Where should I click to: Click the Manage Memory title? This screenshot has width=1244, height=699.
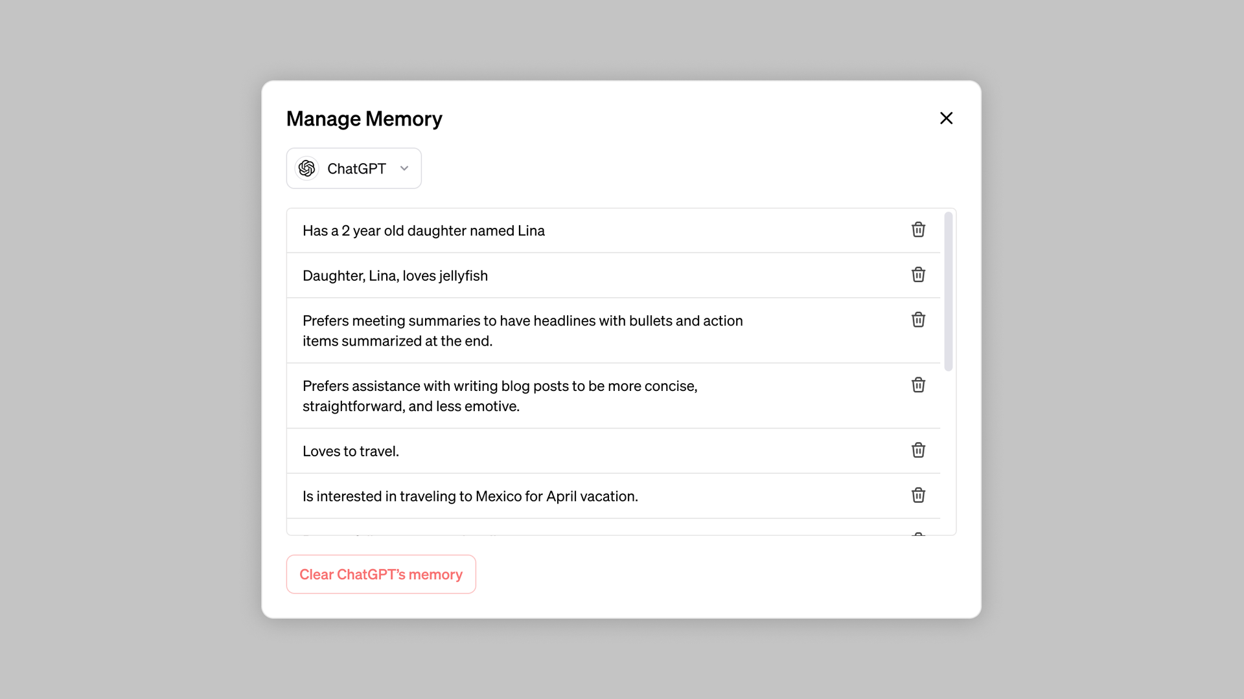[x=364, y=118]
